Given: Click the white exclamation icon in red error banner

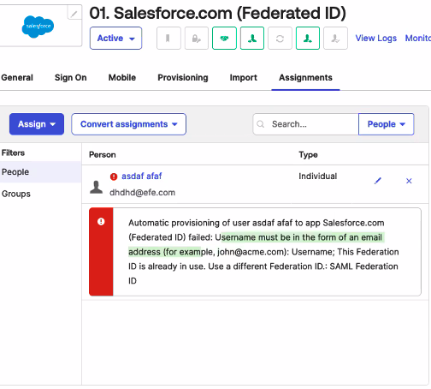Looking at the screenshot, I should click(101, 221).
